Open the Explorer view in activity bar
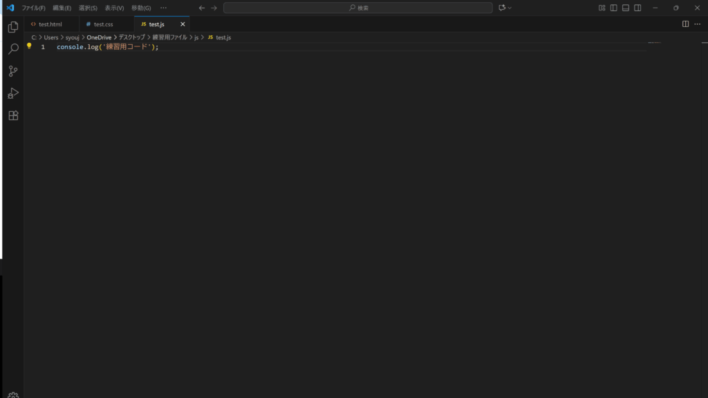 tap(13, 28)
